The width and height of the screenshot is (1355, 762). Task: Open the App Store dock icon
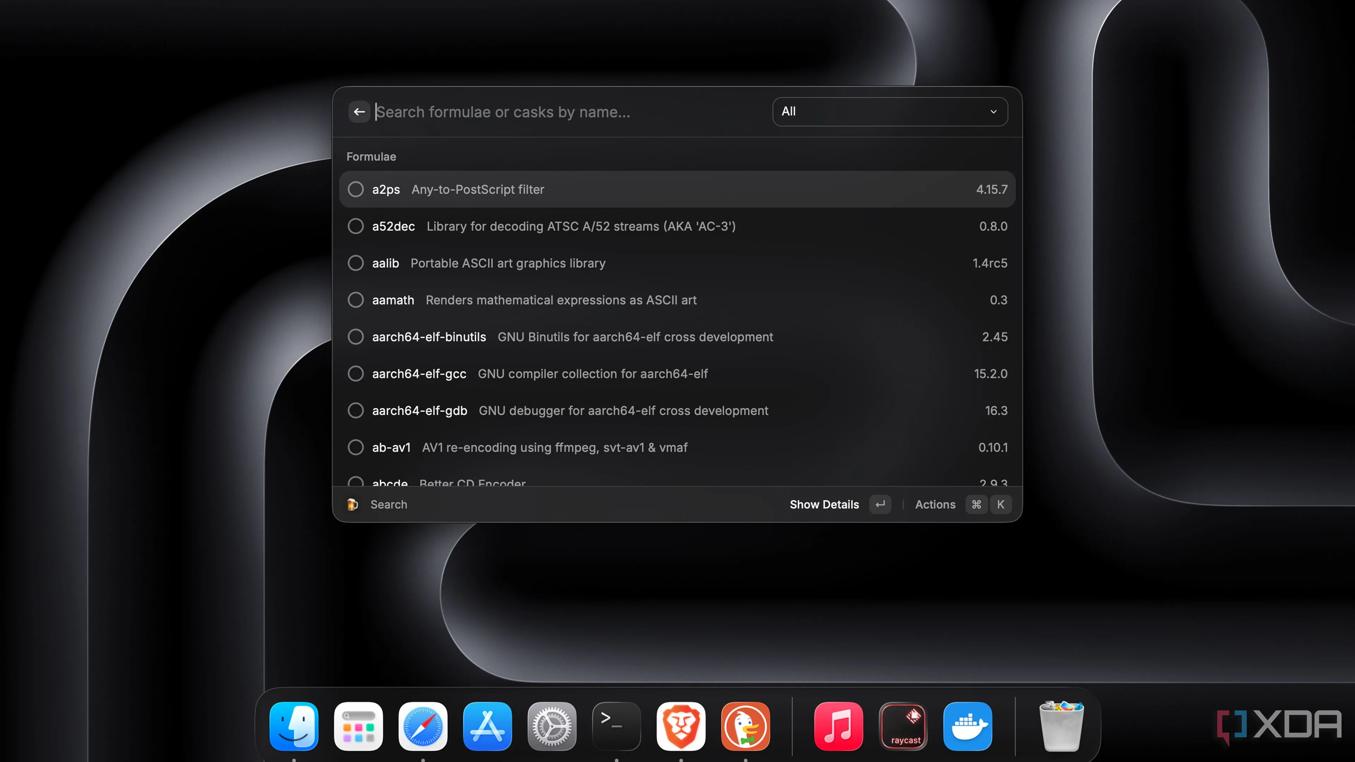(487, 726)
